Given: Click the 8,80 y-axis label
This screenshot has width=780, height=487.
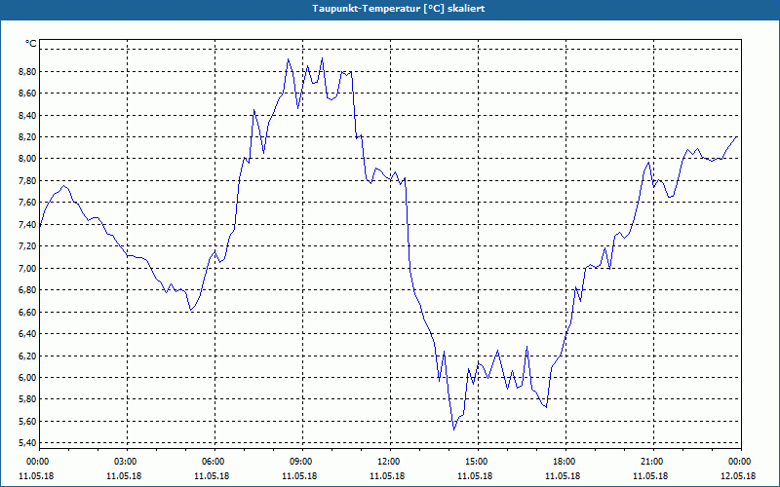Looking at the screenshot, I should click(27, 71).
